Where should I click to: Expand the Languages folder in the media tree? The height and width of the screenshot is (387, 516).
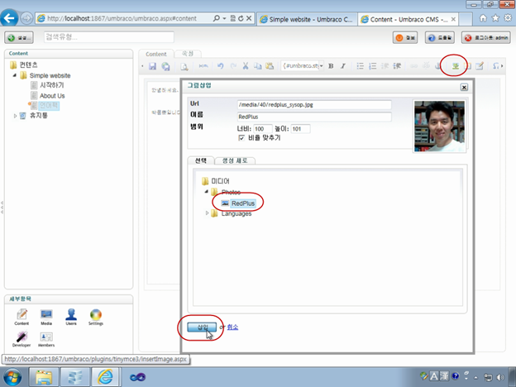point(207,213)
